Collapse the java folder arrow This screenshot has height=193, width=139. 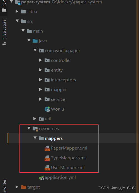[x=29, y=40]
